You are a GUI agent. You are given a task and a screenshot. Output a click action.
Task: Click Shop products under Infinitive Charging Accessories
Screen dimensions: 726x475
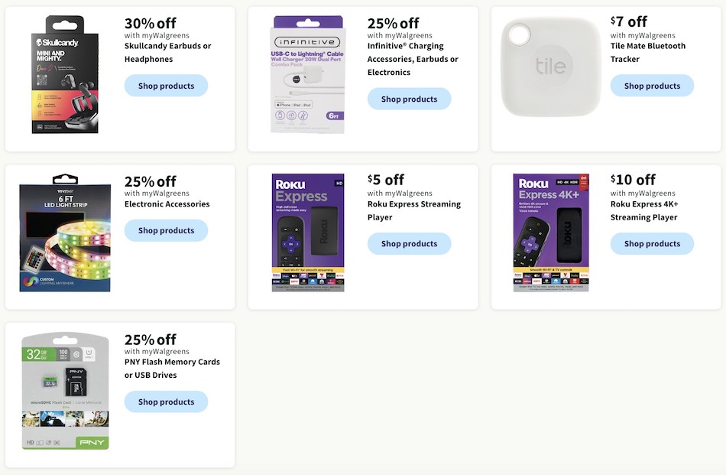409,99
